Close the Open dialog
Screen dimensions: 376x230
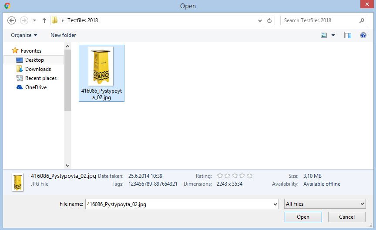(367, 4)
